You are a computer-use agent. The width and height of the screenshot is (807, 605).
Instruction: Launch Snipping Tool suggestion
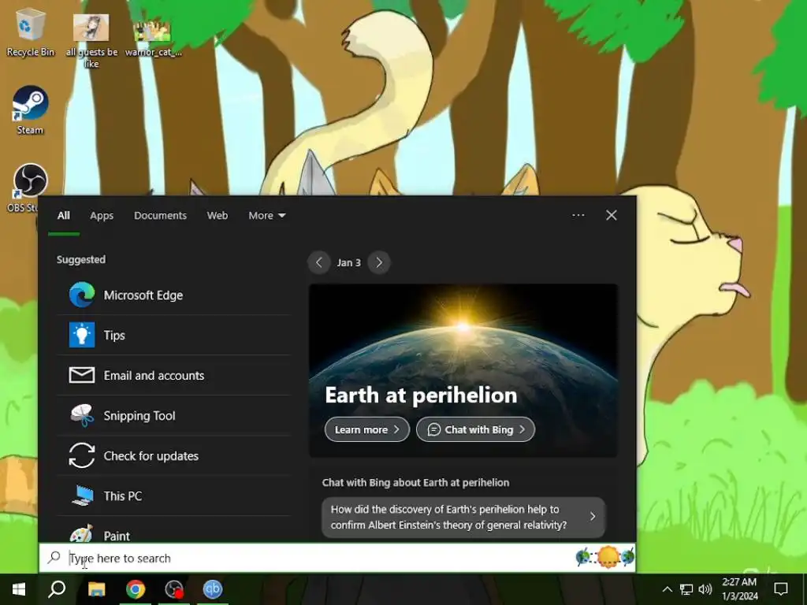[x=174, y=416]
